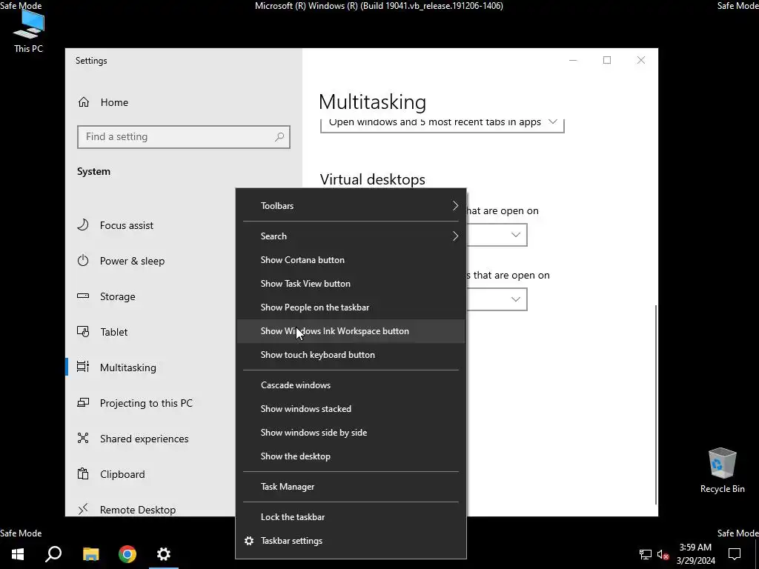The image size is (759, 569).
Task: Choose Cascade windows from context menu
Action: tap(351, 385)
